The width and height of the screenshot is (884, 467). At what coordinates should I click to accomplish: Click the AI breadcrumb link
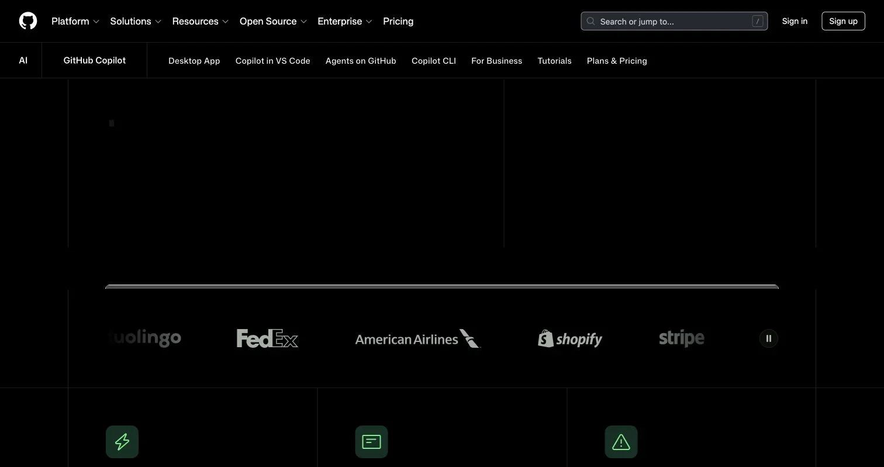pyautogui.click(x=23, y=60)
